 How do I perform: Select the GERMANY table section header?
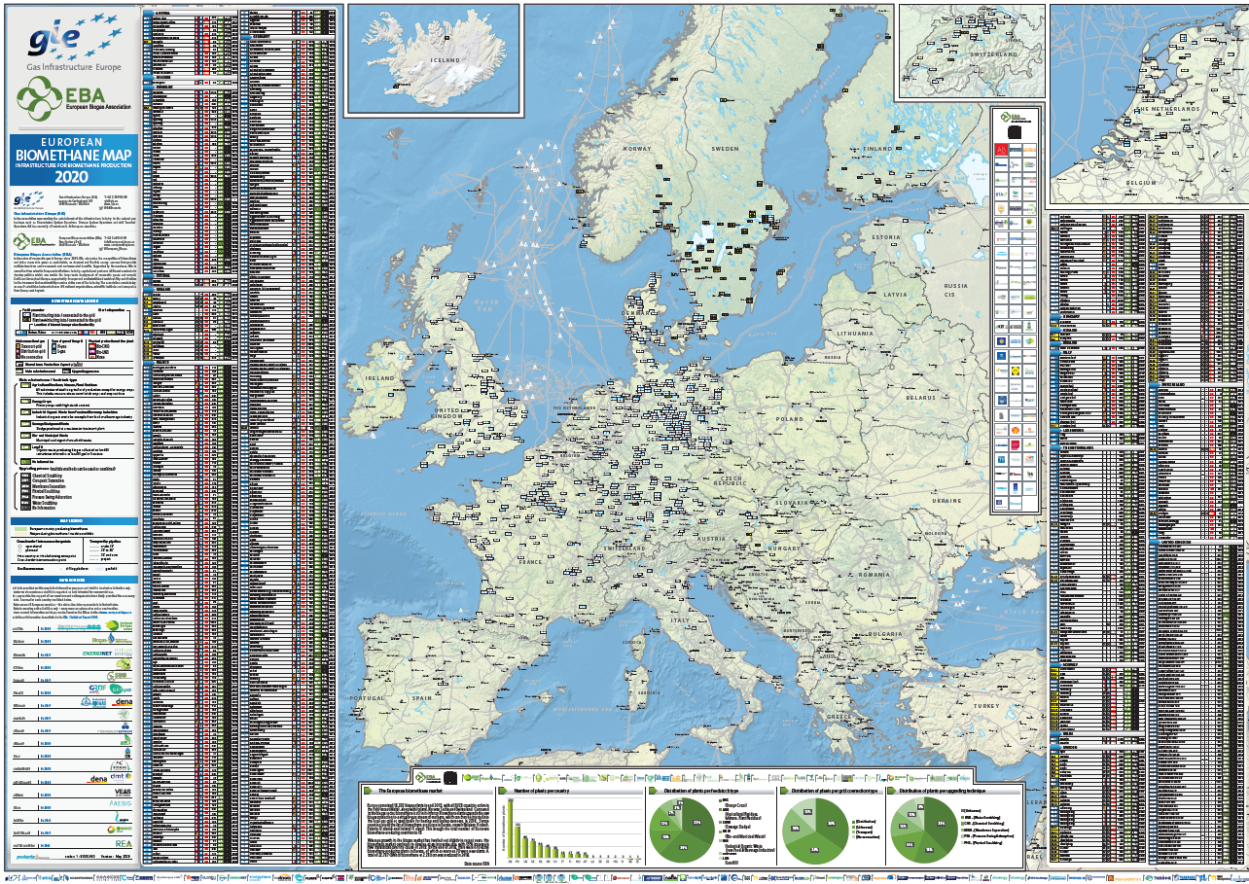pyautogui.click(x=289, y=38)
